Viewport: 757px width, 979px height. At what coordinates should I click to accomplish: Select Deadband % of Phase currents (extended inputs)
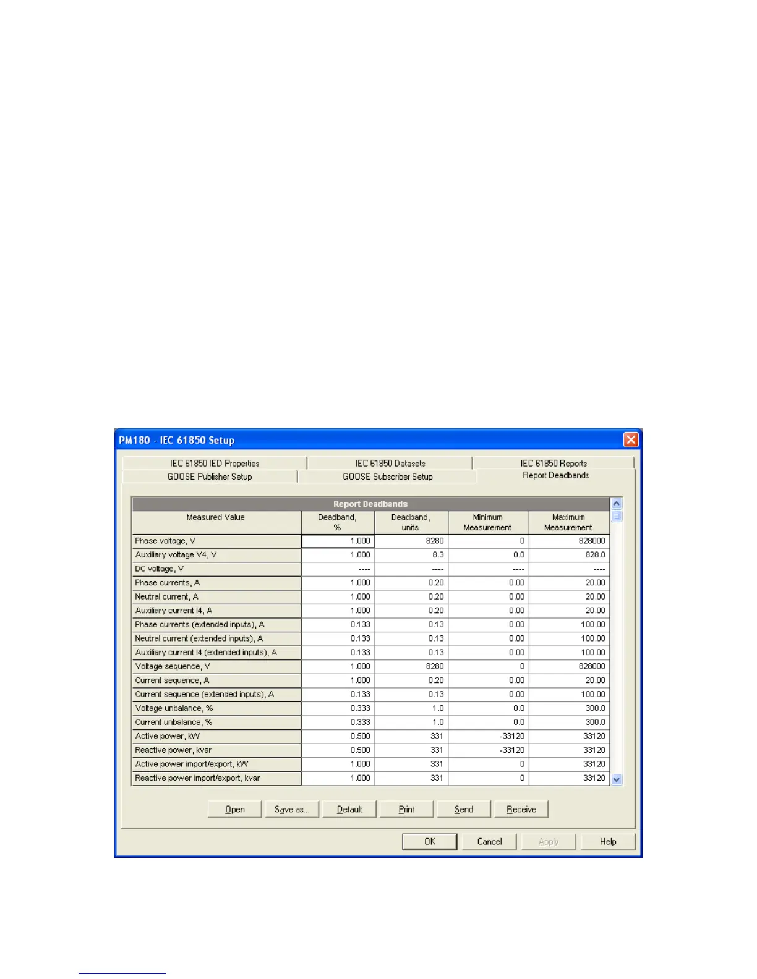338,624
